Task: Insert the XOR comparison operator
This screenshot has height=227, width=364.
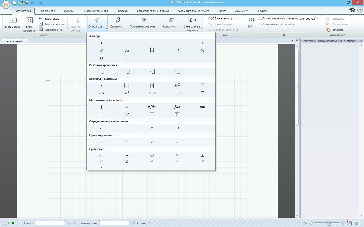Action: point(152,155)
